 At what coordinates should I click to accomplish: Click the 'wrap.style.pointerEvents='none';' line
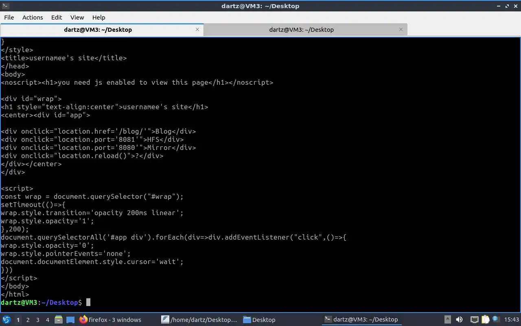66,253
